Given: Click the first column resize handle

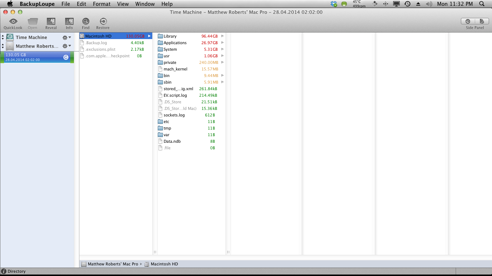Looking at the screenshot, I should point(155,252).
